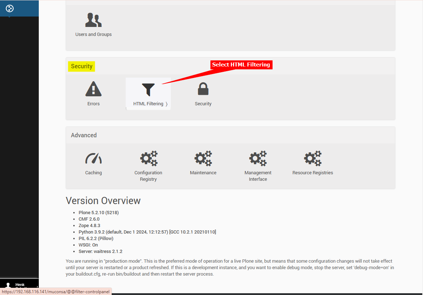Click the WSGI: On entry
This screenshot has width=423, height=295.
(x=88, y=245)
